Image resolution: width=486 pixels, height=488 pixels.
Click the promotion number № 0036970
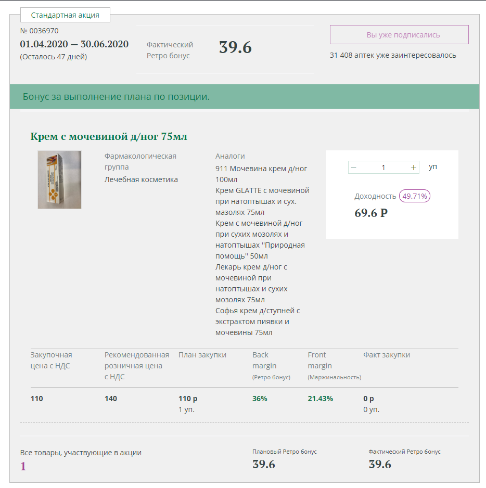click(x=40, y=31)
